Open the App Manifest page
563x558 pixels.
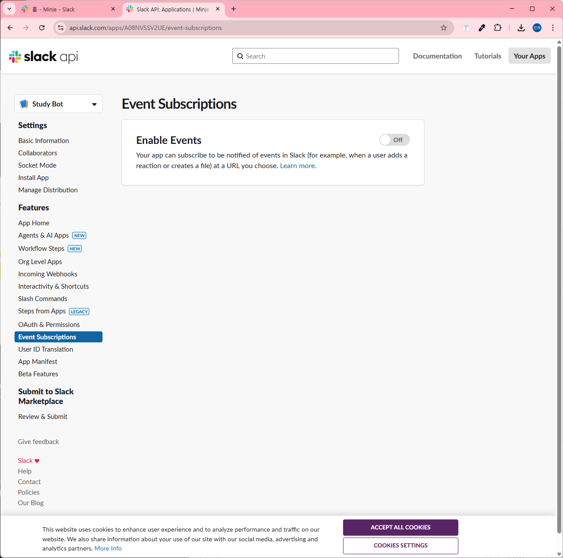[x=38, y=362]
